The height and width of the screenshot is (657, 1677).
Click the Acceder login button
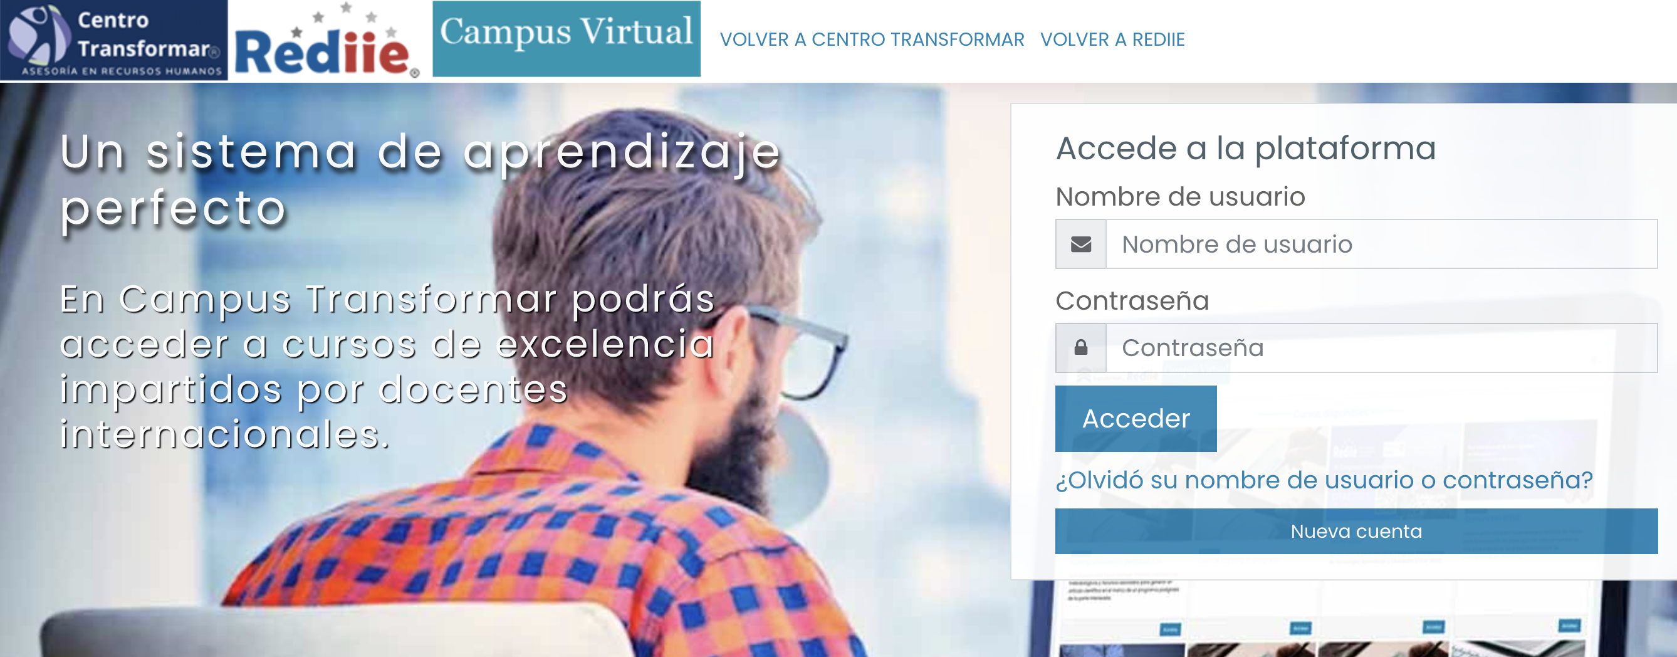click(1136, 419)
